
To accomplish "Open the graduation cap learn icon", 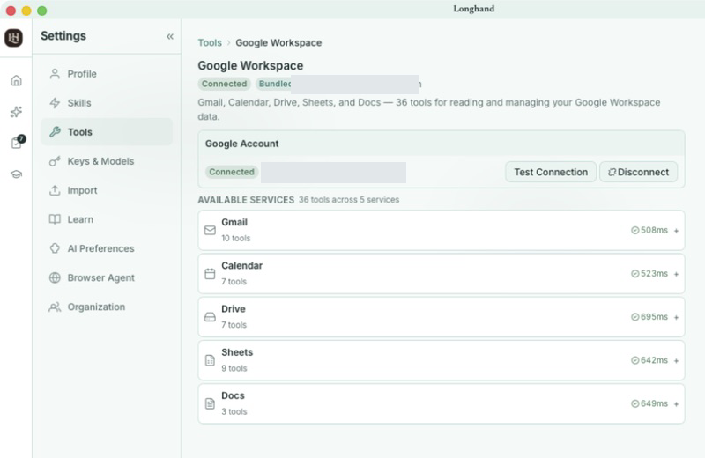I will pos(16,174).
